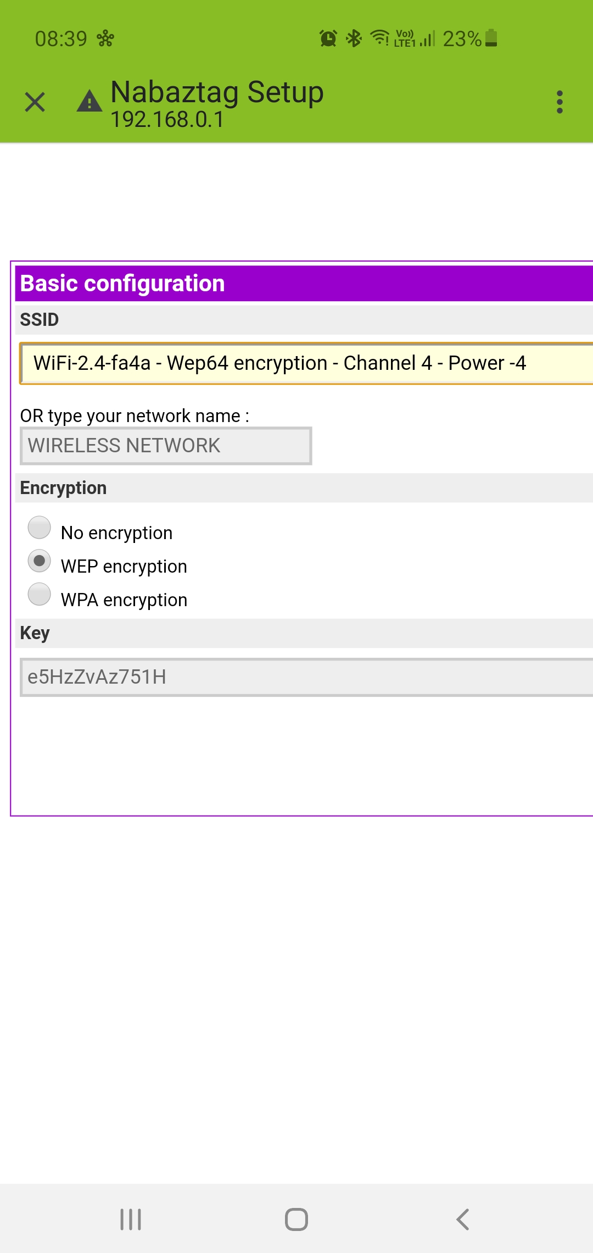Select the No encryption radio option
The width and height of the screenshot is (593, 1253).
tap(40, 528)
